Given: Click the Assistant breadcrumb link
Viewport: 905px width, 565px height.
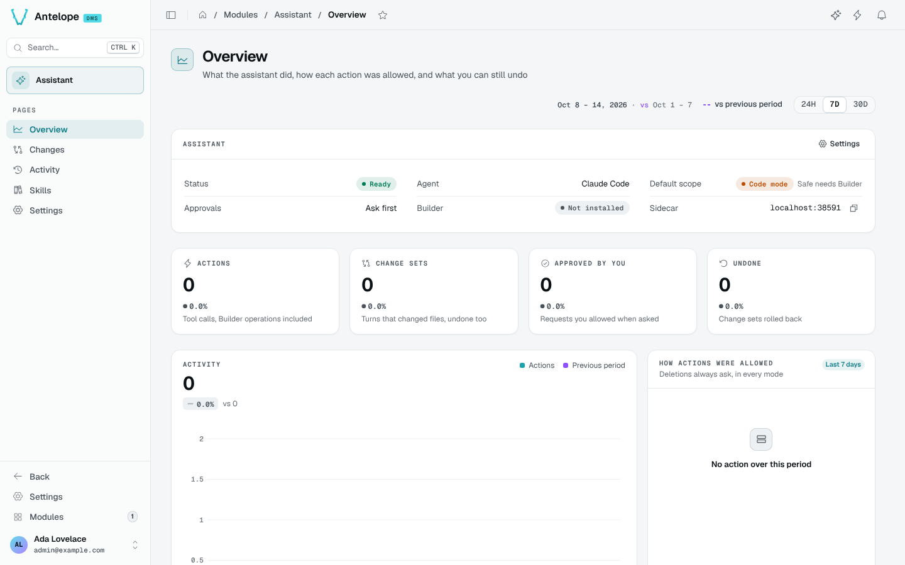Looking at the screenshot, I should 293,15.
